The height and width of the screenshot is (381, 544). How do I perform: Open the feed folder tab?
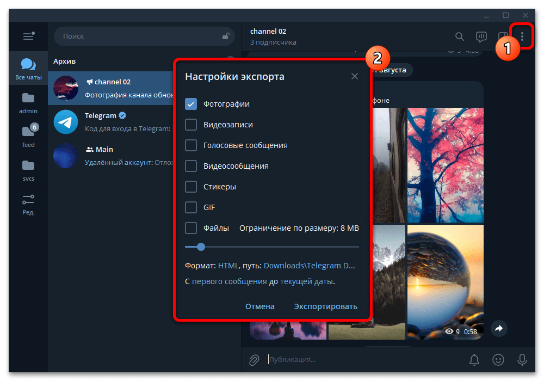28,133
